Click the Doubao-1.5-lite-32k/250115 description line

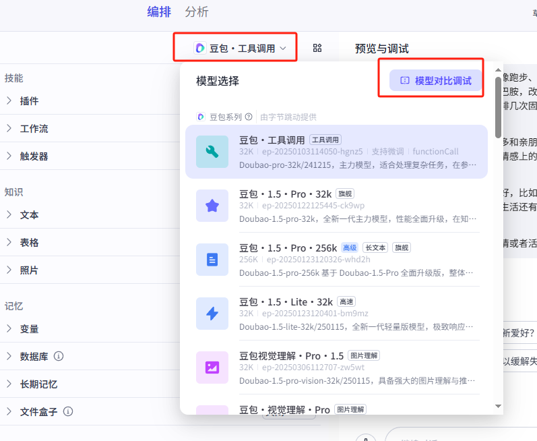click(x=358, y=327)
